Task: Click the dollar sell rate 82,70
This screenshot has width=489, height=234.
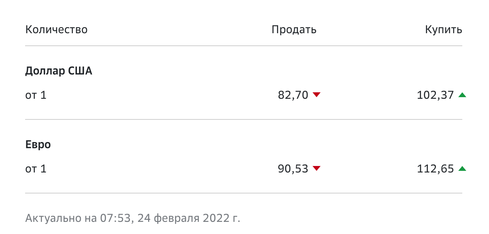Action: tap(293, 95)
